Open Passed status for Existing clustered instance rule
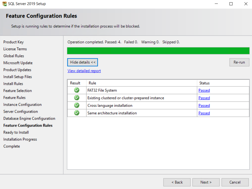Image resolution: width=252 pixels, height=189 pixels. point(204,98)
